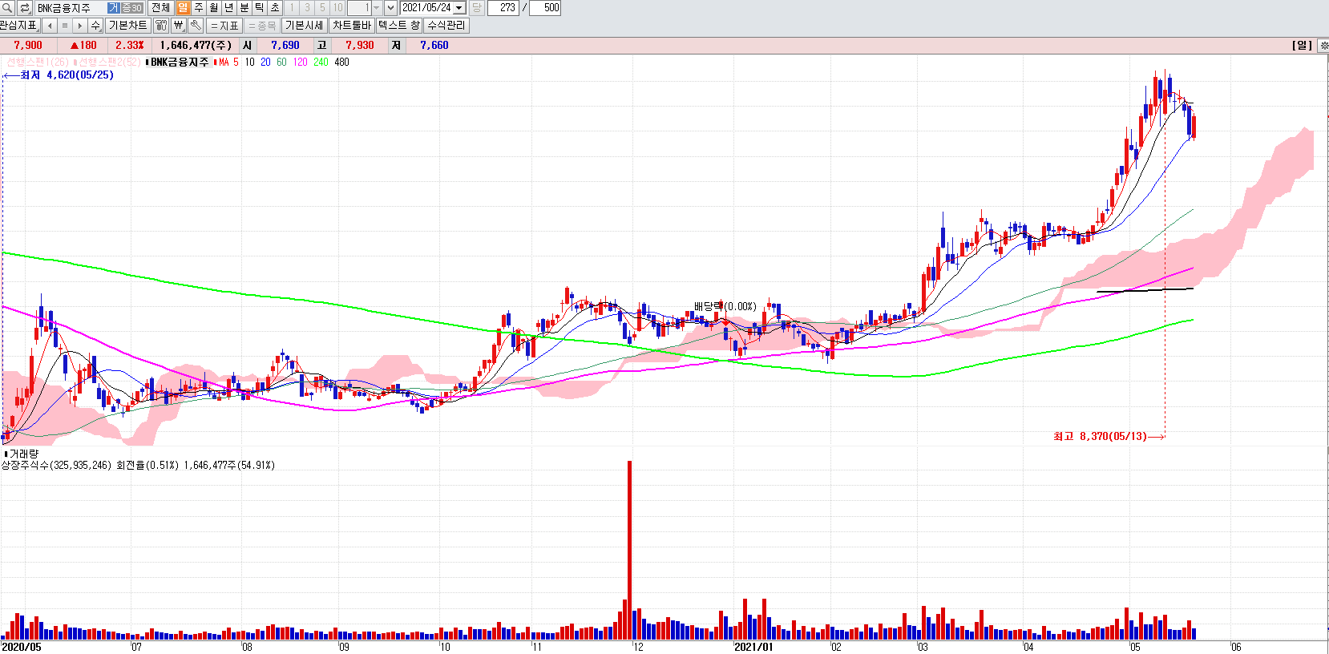The height and width of the screenshot is (654, 1329).
Task: Click the 수 dropdown button
Action: [x=95, y=26]
